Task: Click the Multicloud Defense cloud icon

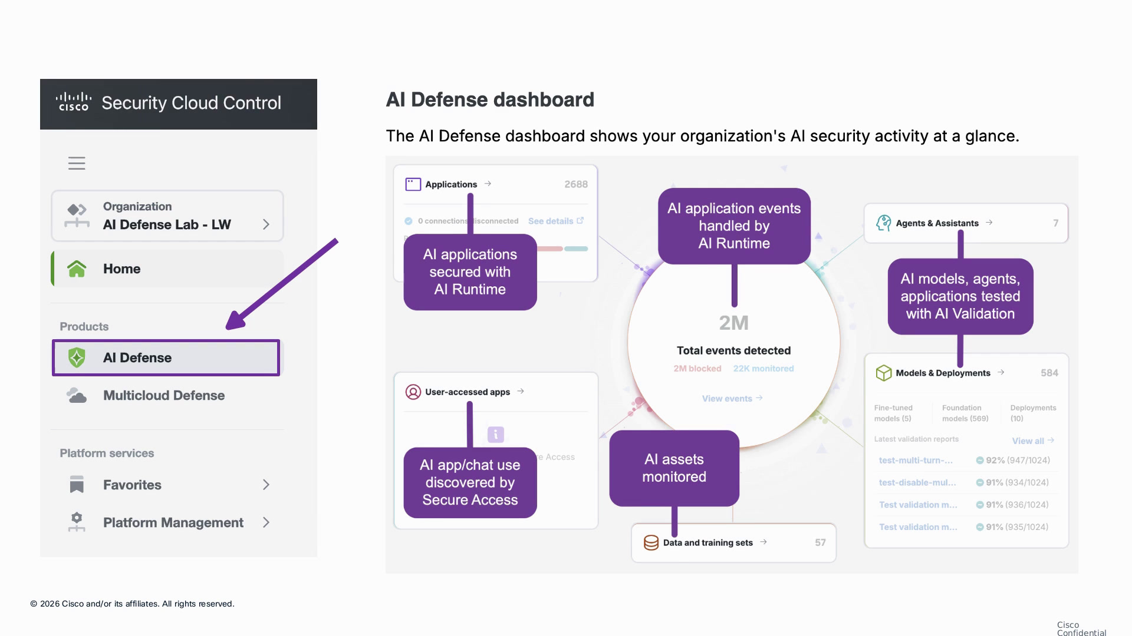Action: pos(77,395)
